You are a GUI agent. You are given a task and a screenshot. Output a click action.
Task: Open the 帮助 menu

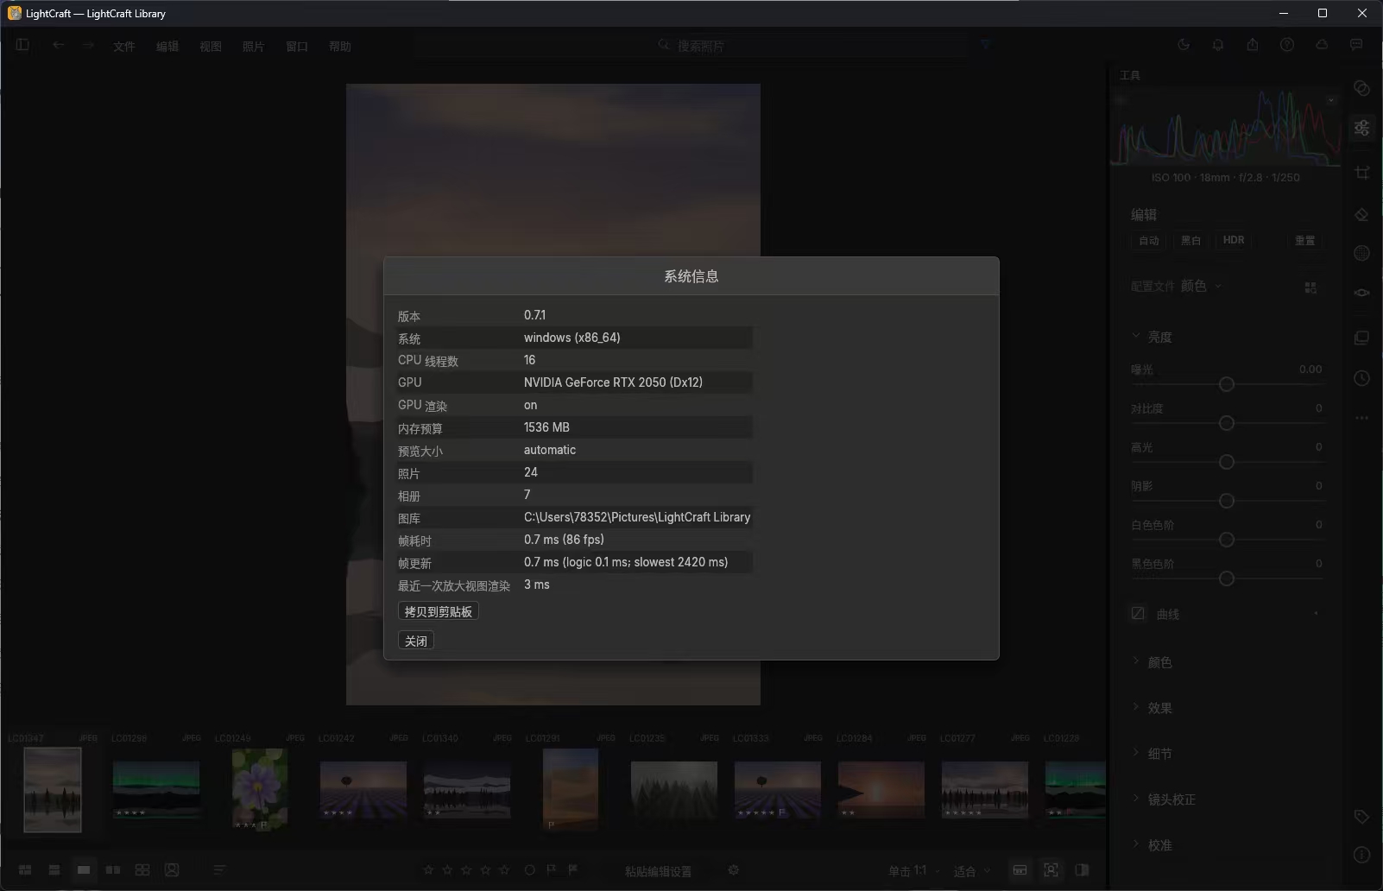340,47
